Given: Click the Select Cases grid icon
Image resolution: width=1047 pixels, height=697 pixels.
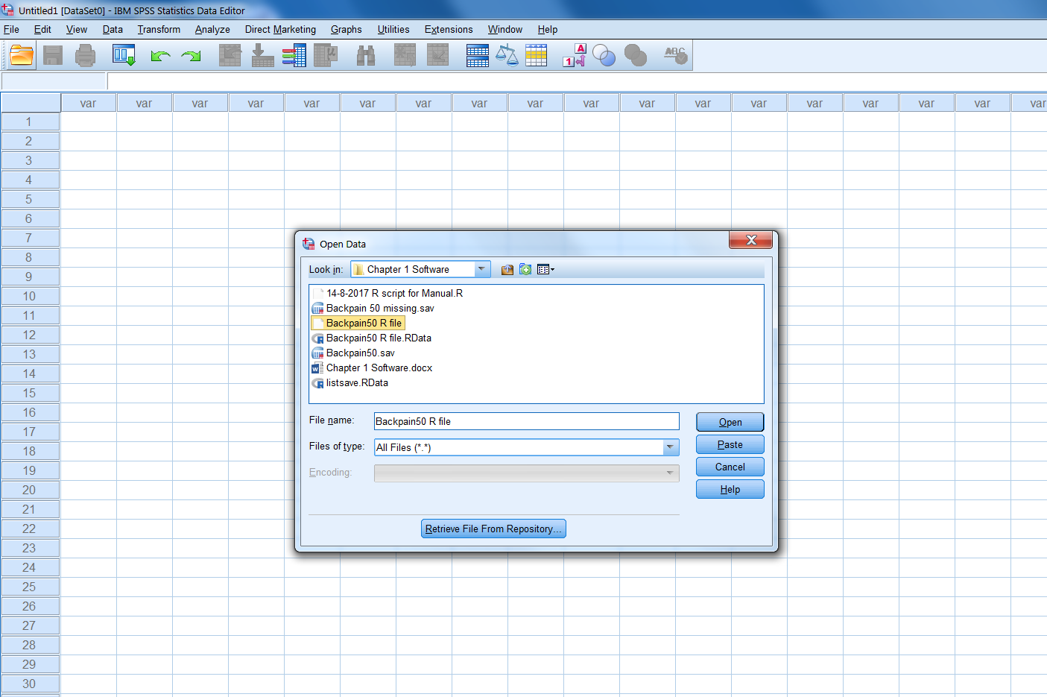Looking at the screenshot, I should coord(536,56).
